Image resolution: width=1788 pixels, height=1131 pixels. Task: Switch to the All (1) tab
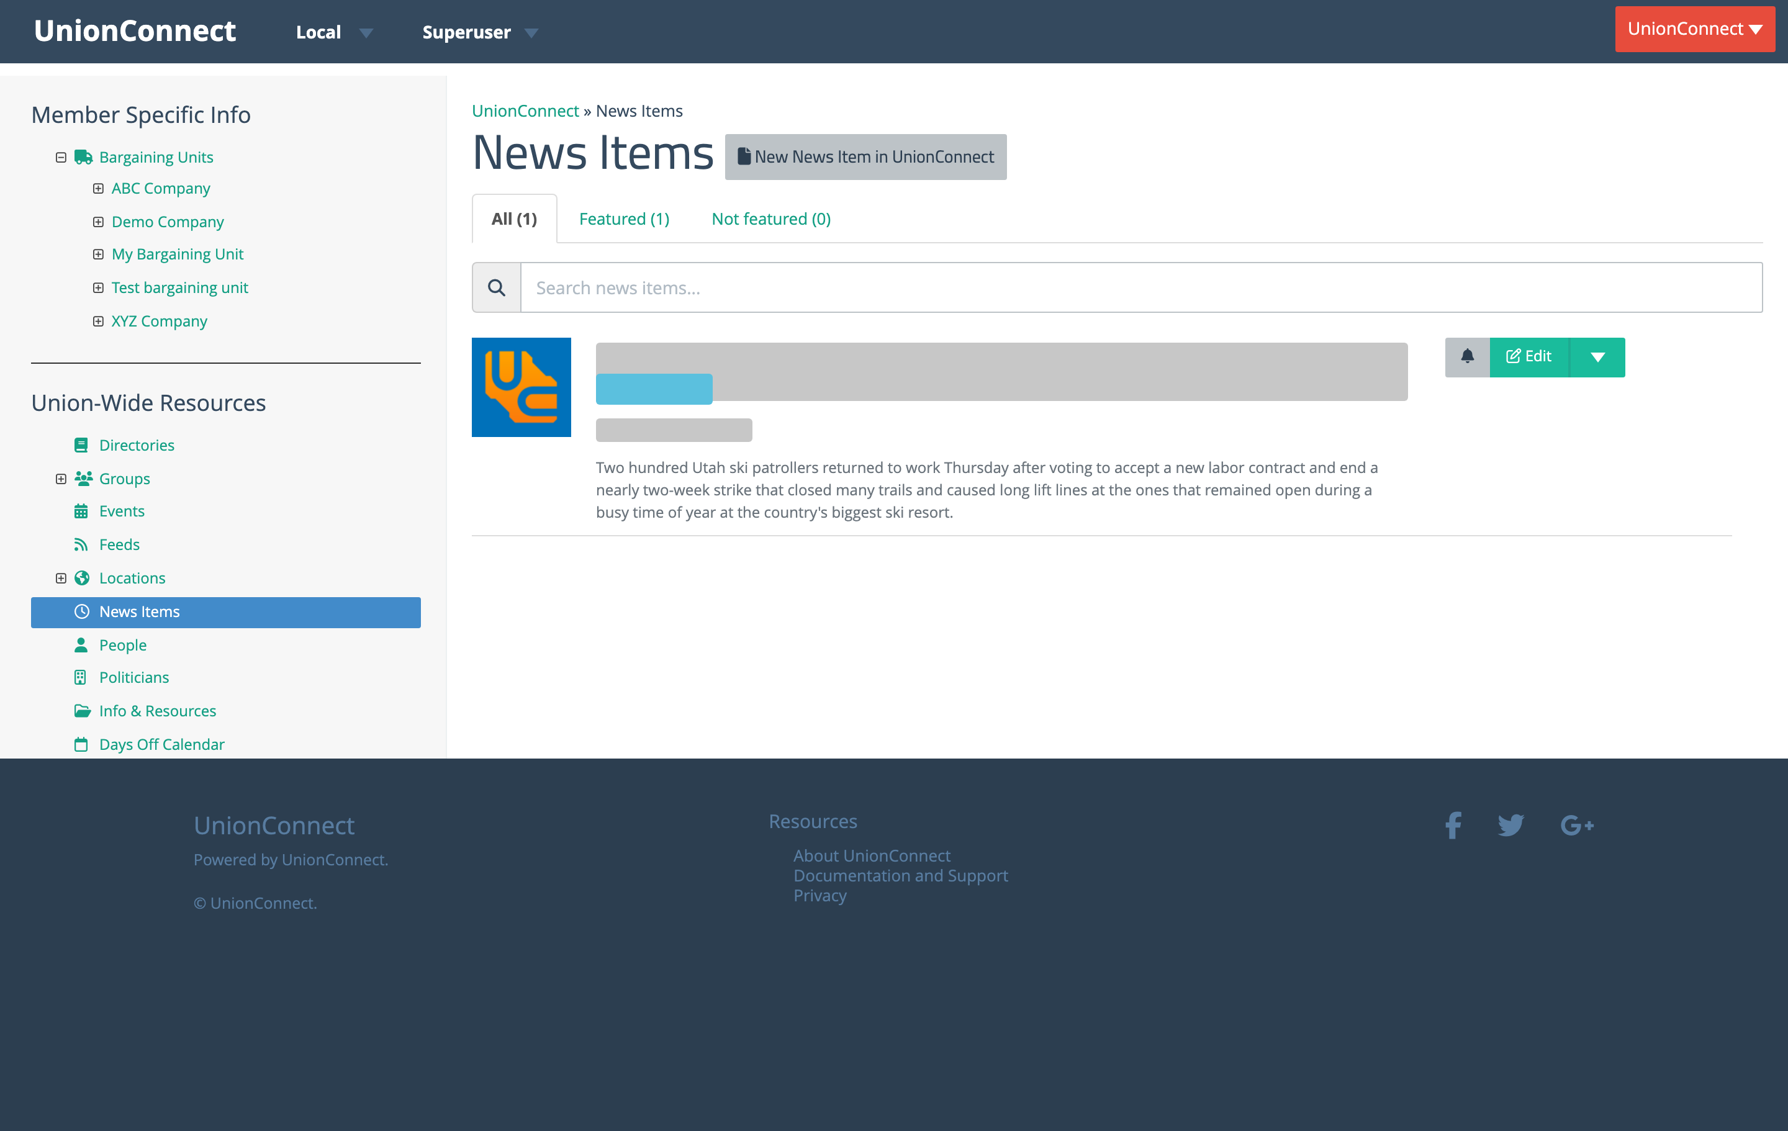514,219
